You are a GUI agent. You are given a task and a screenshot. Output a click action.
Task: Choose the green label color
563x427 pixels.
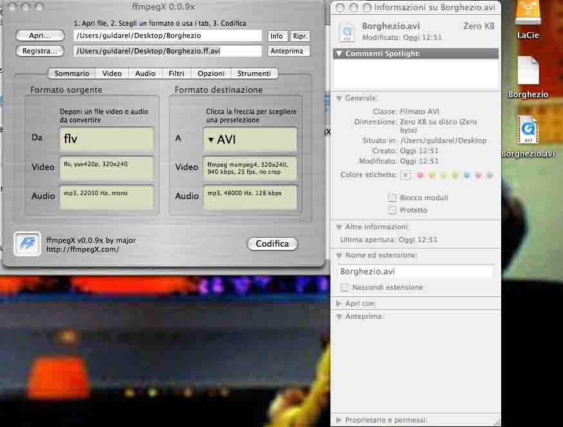(455, 175)
